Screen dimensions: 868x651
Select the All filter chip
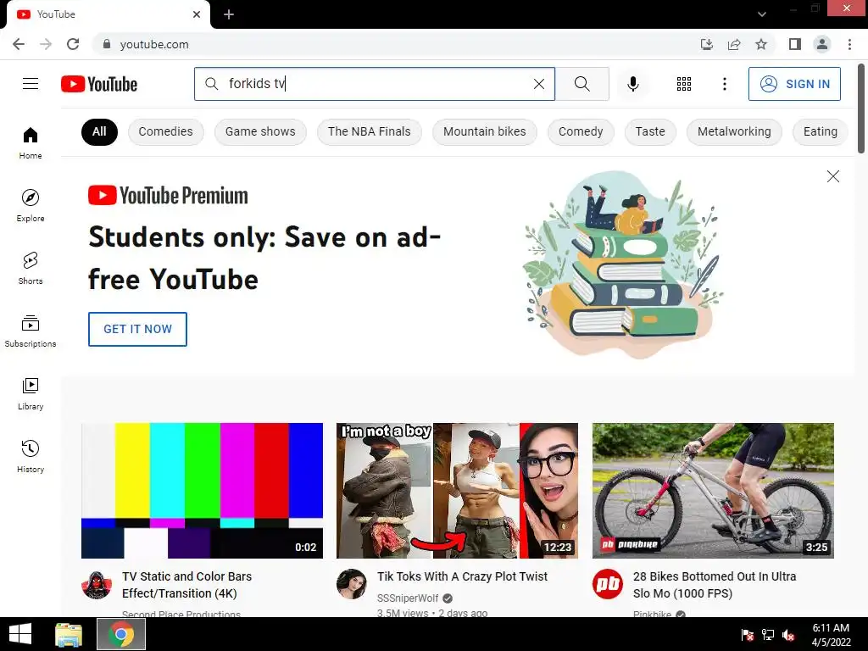point(99,131)
